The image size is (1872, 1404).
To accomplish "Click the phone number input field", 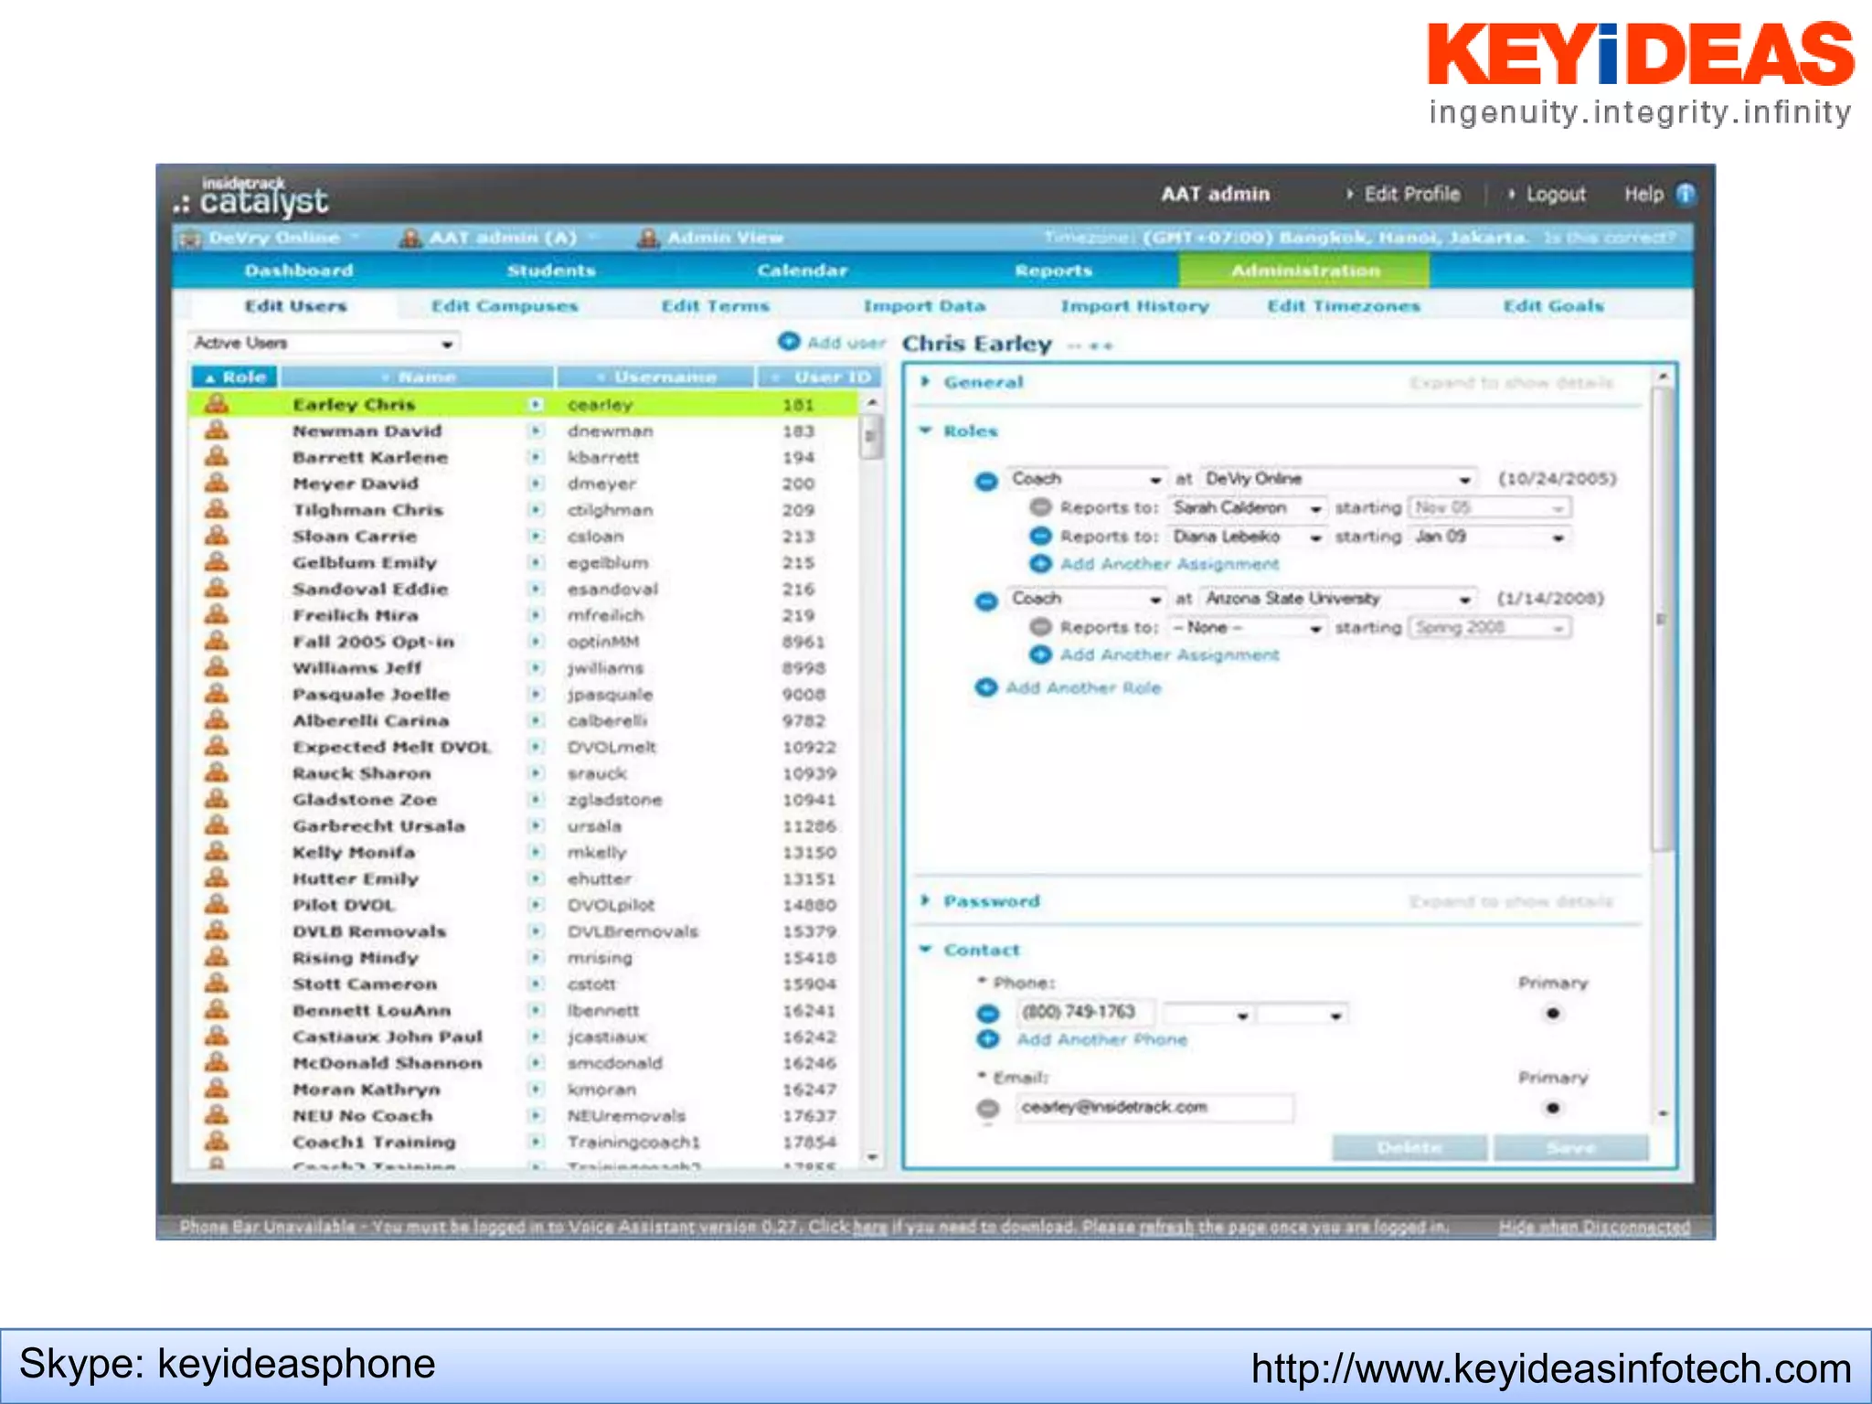I will [1085, 1012].
